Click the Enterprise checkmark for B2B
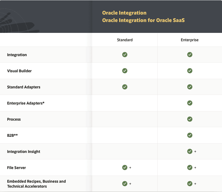Image resolution: width=222 pixels, height=192 pixels. (190, 135)
